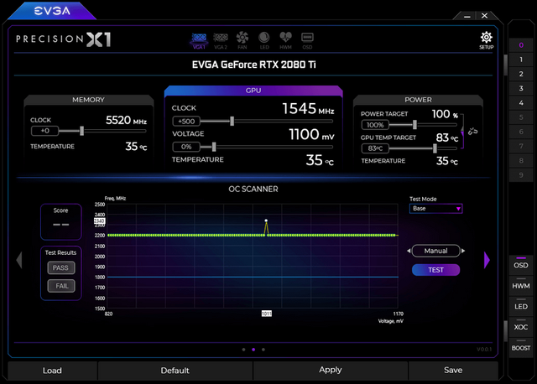Toggle XOC in the right sidebar
537x384 pixels.
(x=521, y=327)
